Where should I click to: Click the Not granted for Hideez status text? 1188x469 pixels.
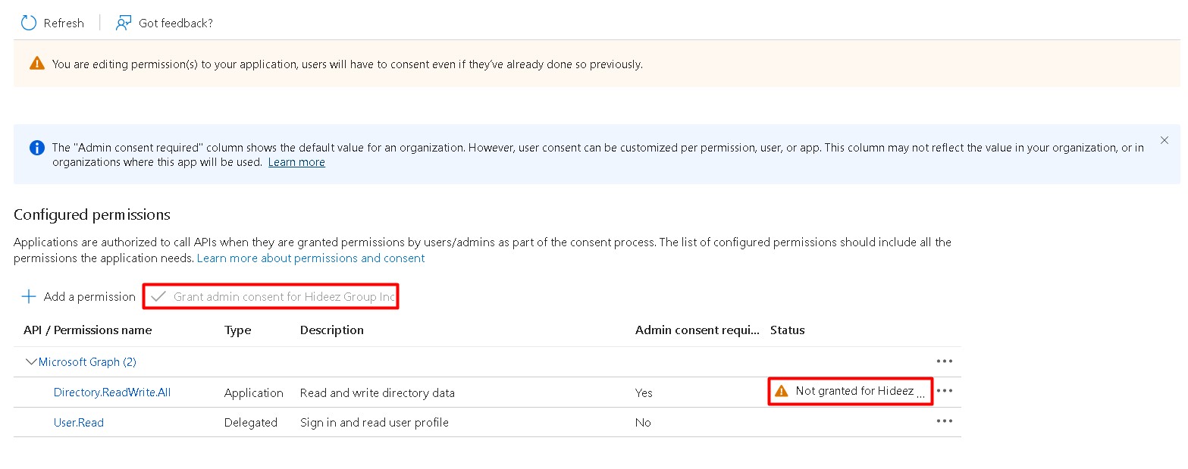(x=854, y=391)
